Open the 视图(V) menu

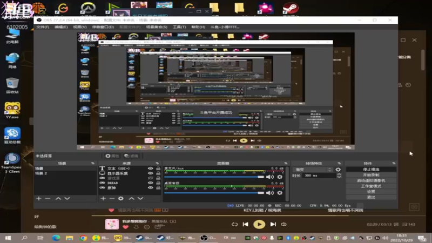tap(80, 27)
